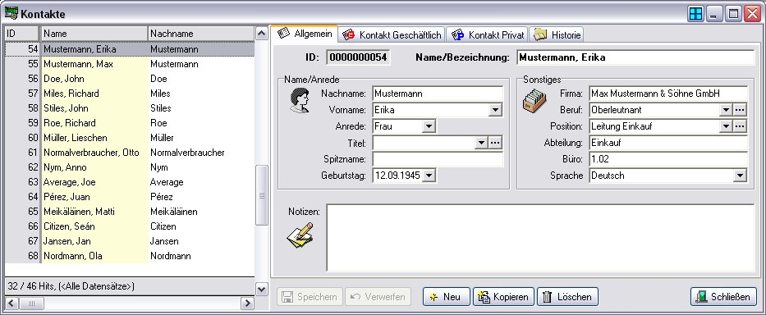Click the list's vertical scrollbar thumb
Image resolution: width=766 pixels, height=315 pixels.
pos(262,195)
